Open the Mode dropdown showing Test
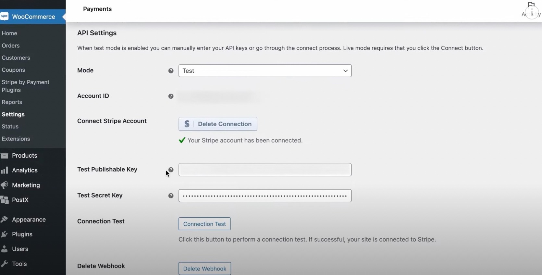The height and width of the screenshot is (275, 542). [x=265, y=71]
